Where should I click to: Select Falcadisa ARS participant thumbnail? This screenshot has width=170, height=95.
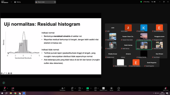click(159, 45)
